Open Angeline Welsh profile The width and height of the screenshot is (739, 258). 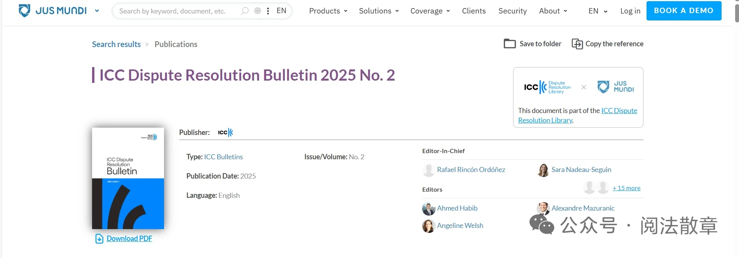[460, 226]
